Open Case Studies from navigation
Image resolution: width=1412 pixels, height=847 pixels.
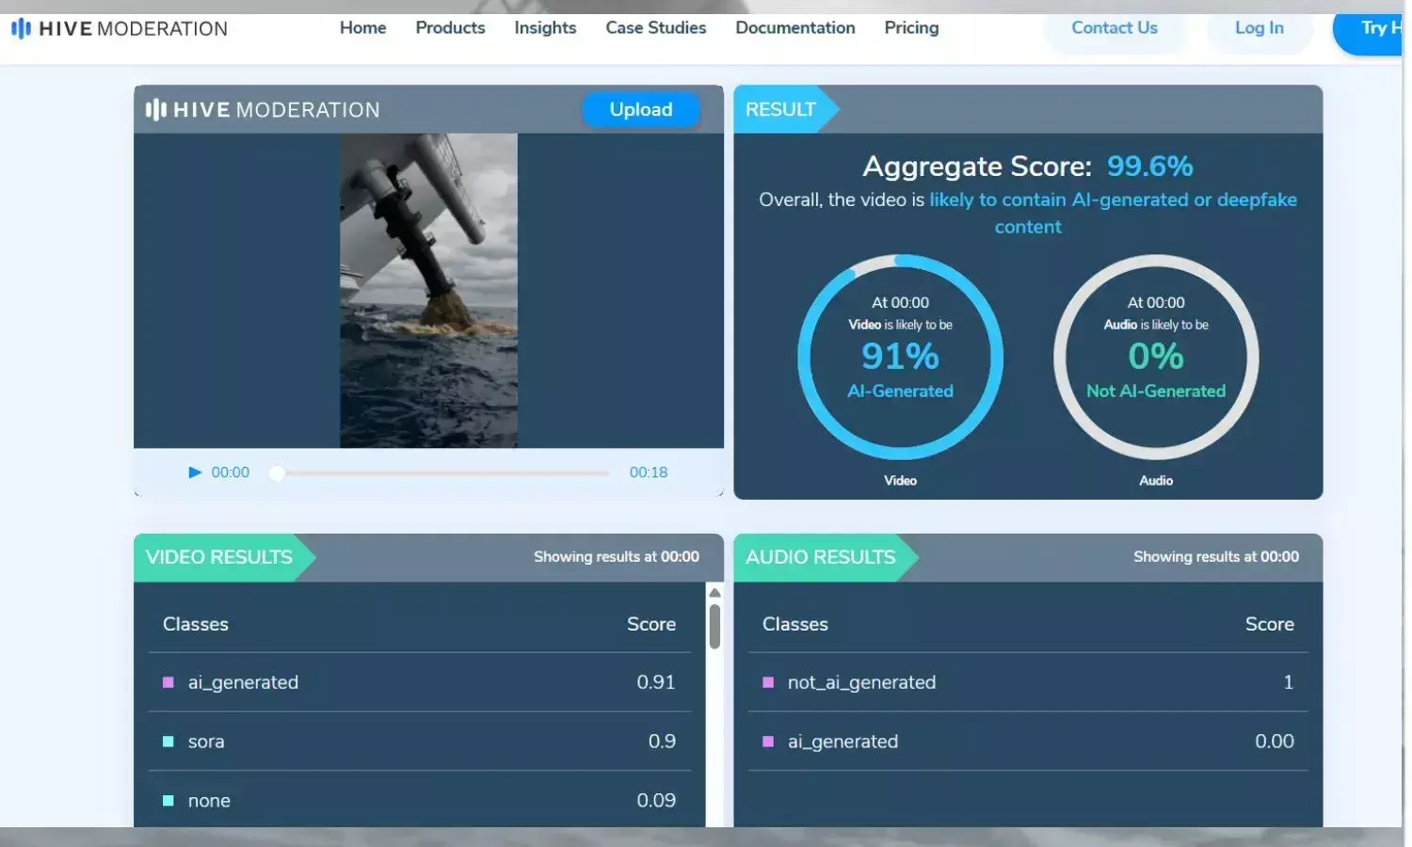click(x=655, y=28)
